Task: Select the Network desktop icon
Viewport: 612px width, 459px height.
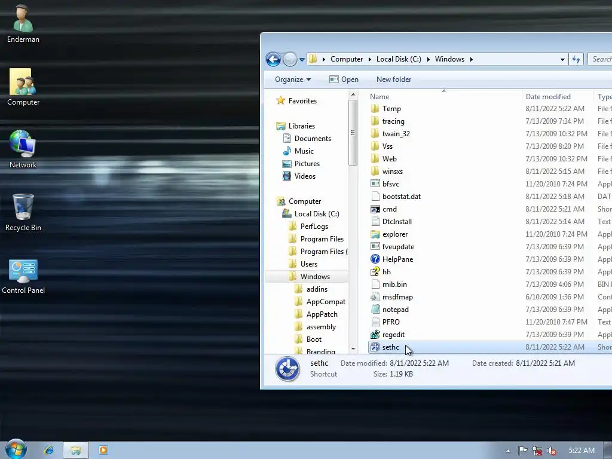Action: click(23, 149)
